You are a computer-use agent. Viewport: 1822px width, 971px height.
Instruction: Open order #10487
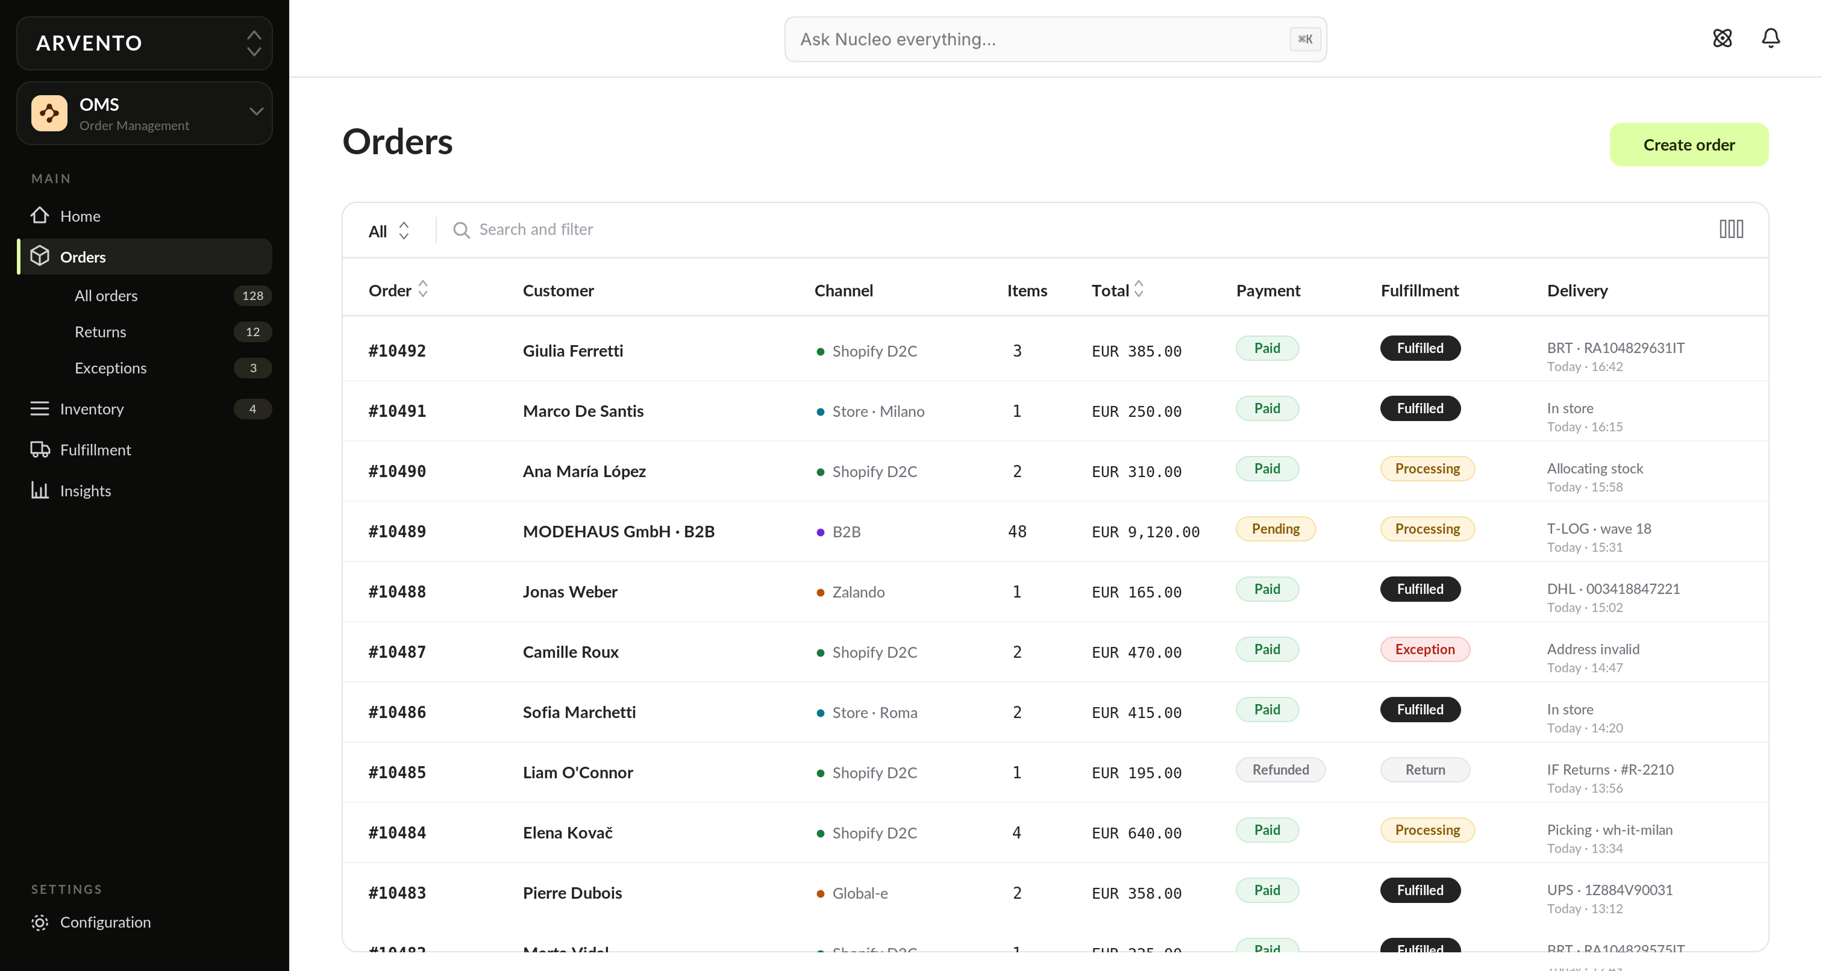coord(397,651)
